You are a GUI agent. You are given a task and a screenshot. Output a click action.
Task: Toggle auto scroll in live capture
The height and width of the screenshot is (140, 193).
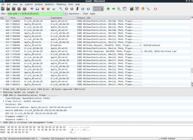pos(101,9)
